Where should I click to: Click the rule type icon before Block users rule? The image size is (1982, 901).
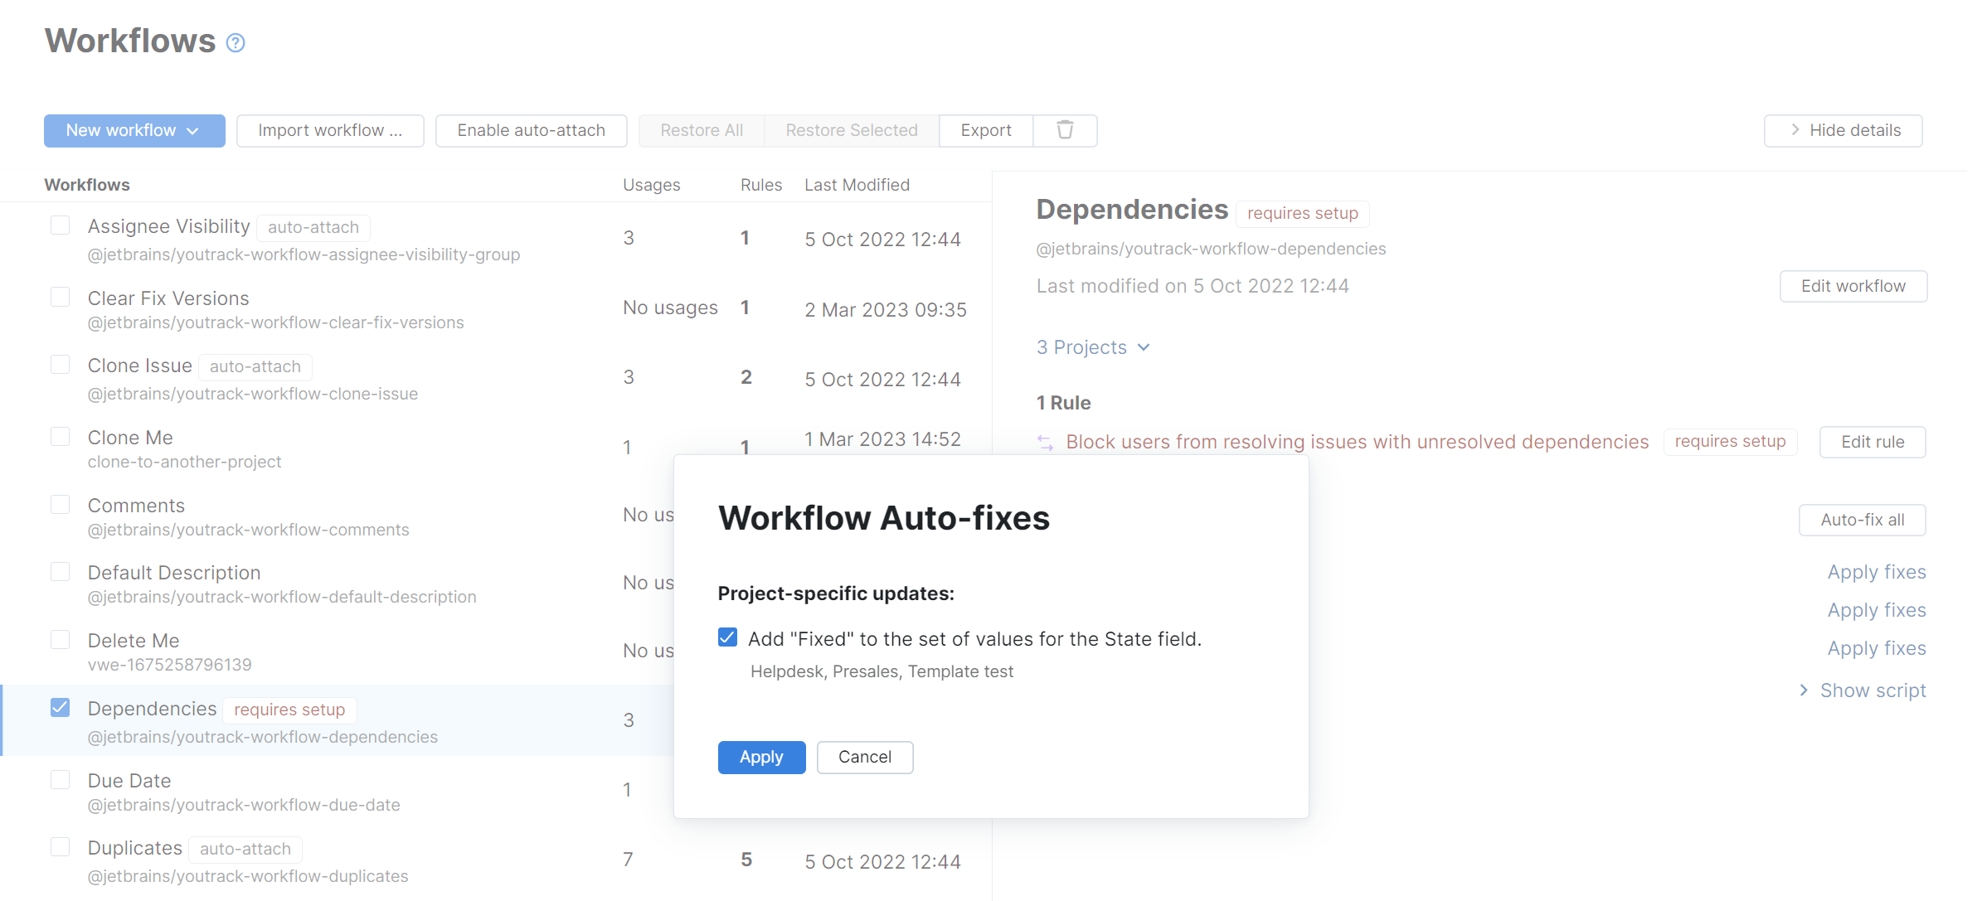coord(1045,442)
